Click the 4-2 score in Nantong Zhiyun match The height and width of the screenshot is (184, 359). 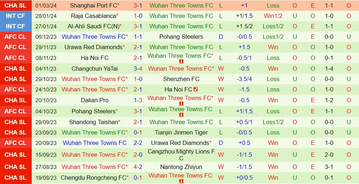(138, 167)
